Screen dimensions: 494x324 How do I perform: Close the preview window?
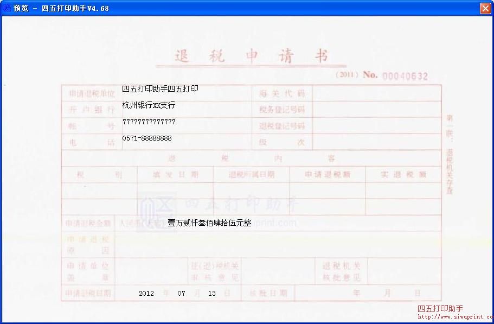pyautogui.click(x=485, y=8)
